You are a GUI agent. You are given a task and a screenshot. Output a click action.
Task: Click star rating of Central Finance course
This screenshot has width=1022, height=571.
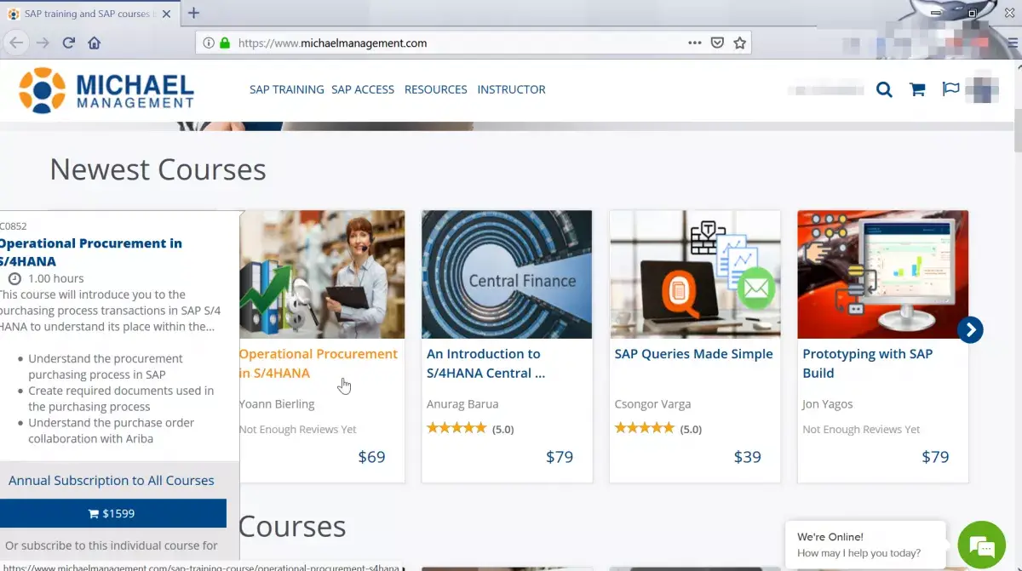click(x=456, y=428)
